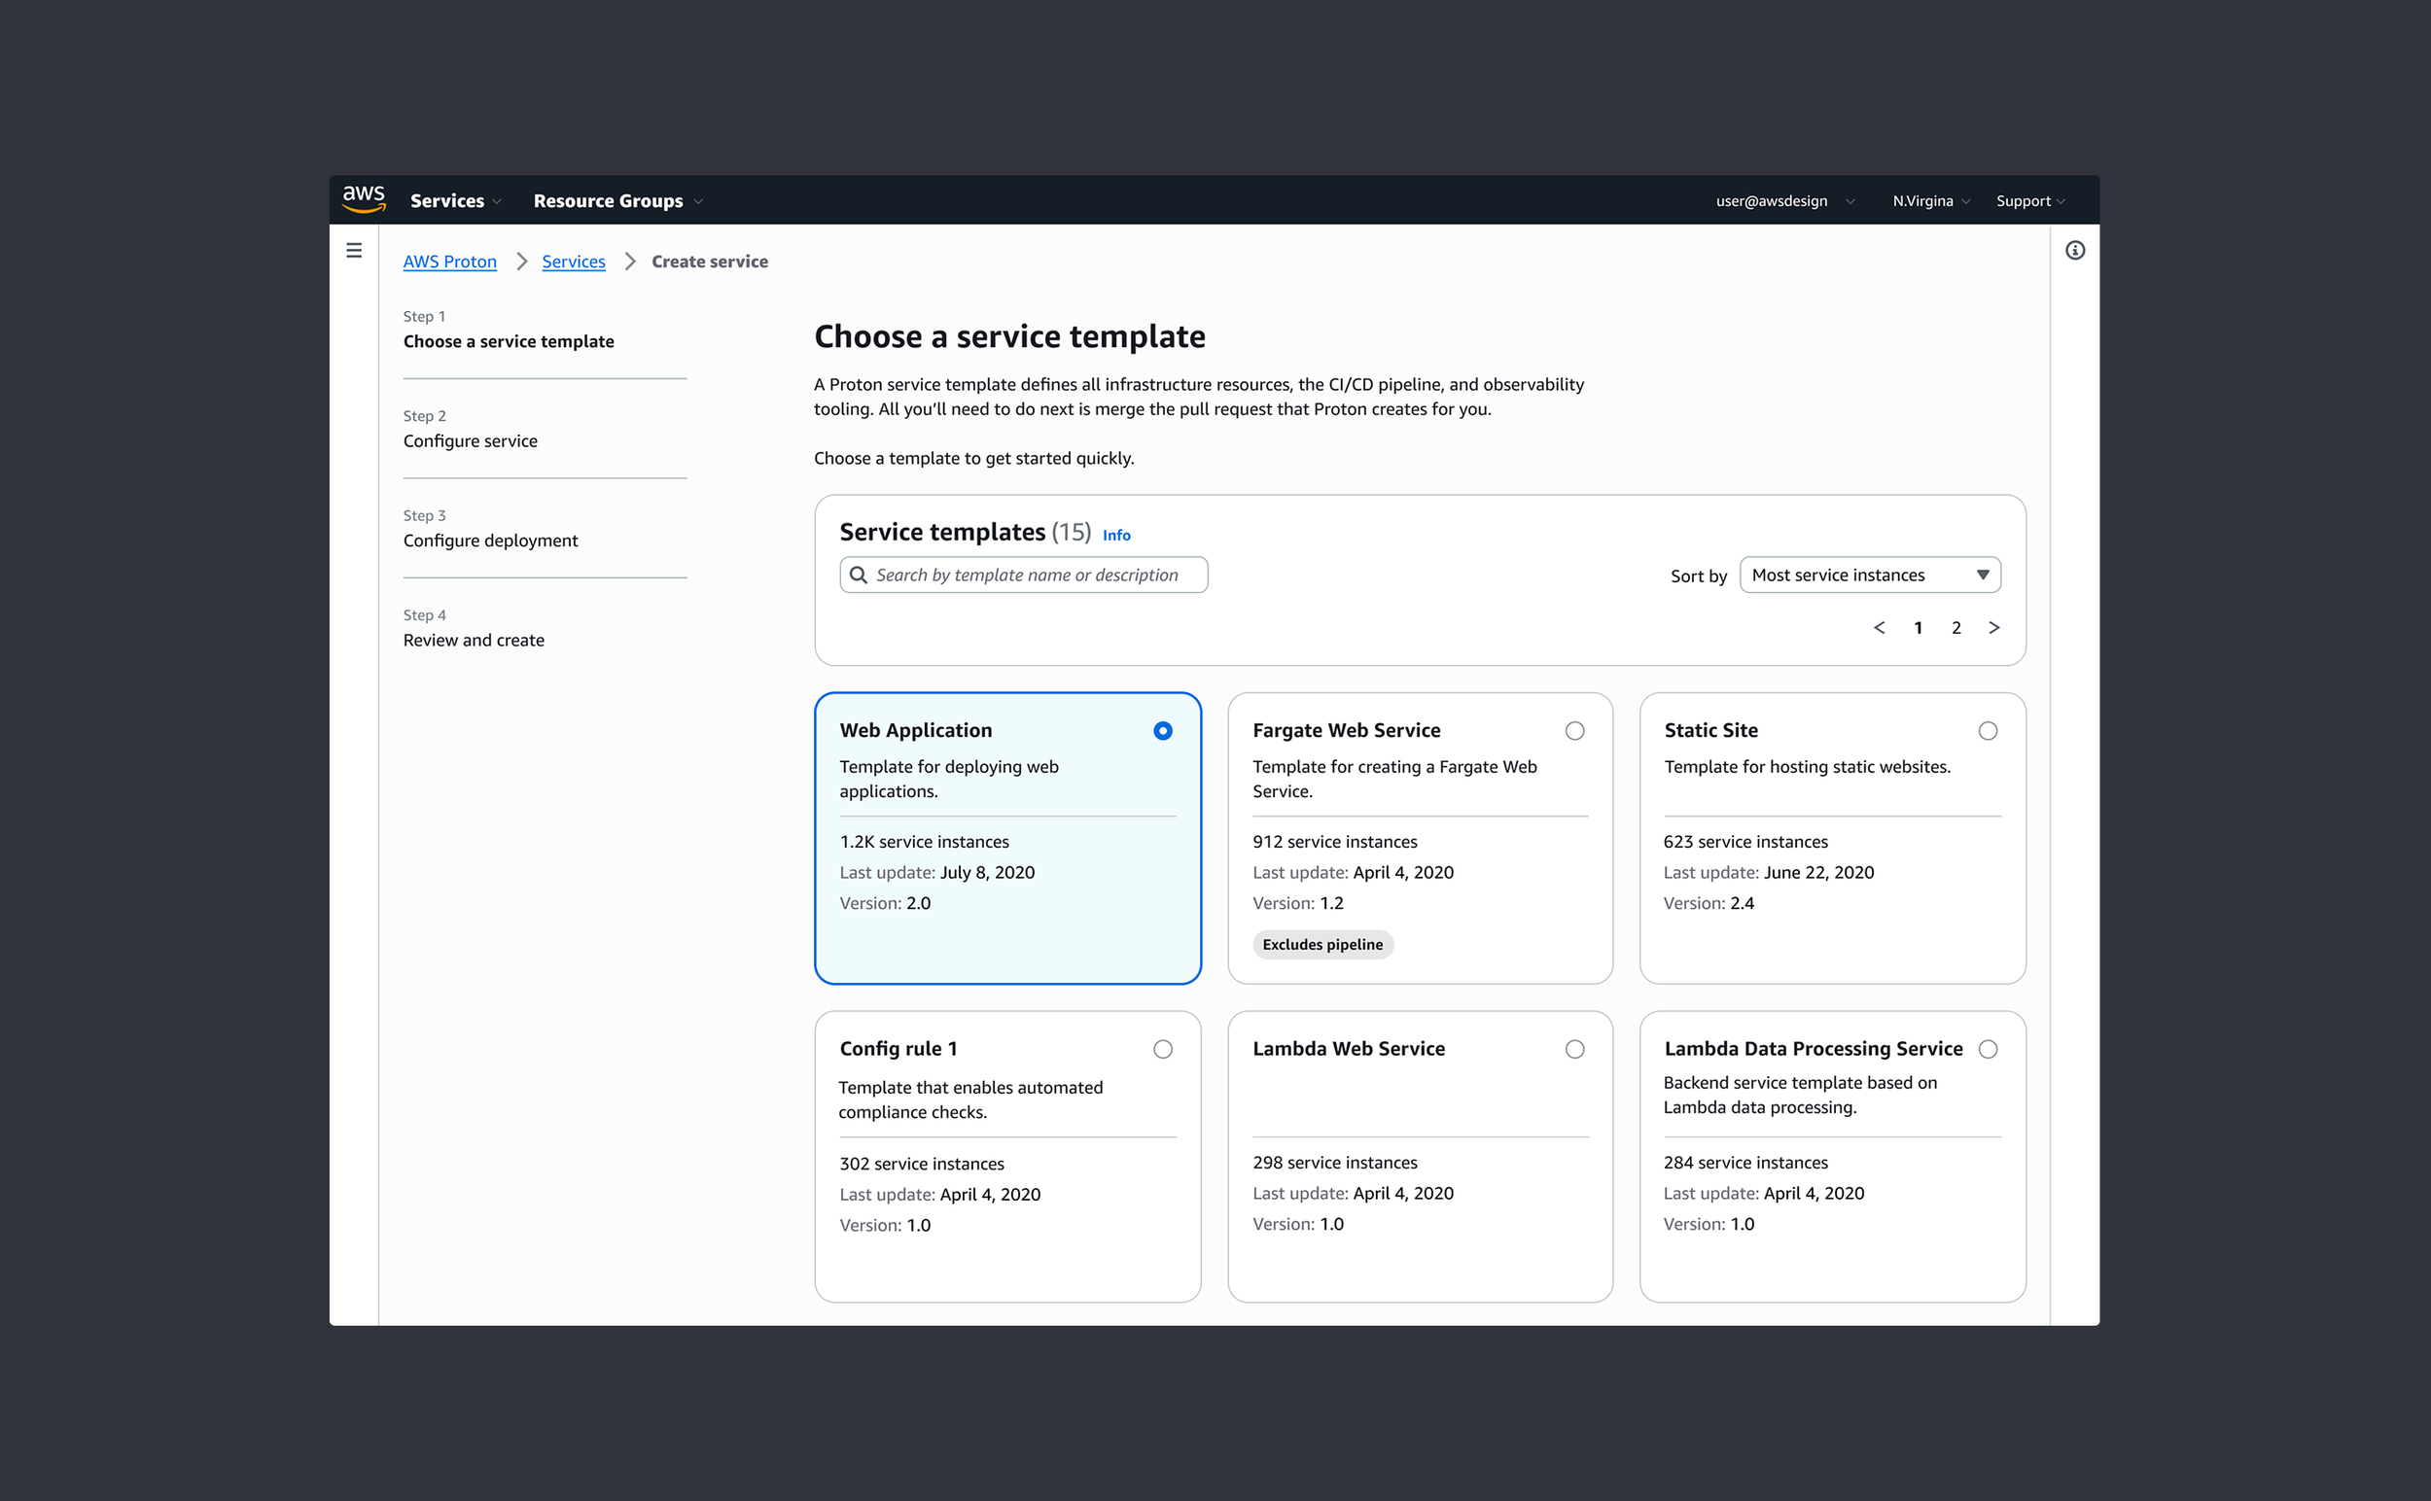Image resolution: width=2431 pixels, height=1501 pixels.
Task: Go to previous page of templates
Action: (1879, 627)
